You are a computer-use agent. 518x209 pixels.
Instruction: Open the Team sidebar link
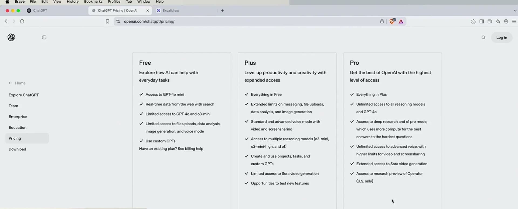13,106
